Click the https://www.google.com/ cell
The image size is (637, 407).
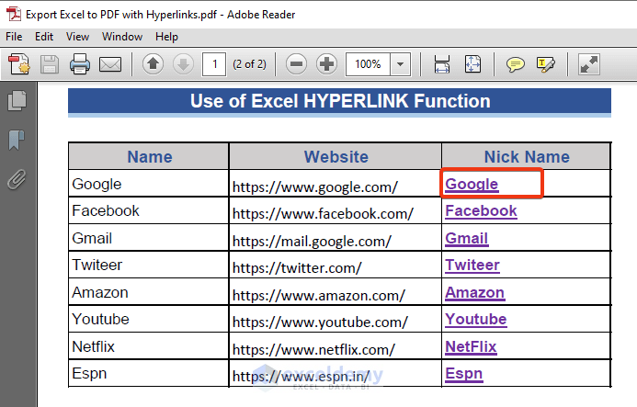(x=336, y=184)
